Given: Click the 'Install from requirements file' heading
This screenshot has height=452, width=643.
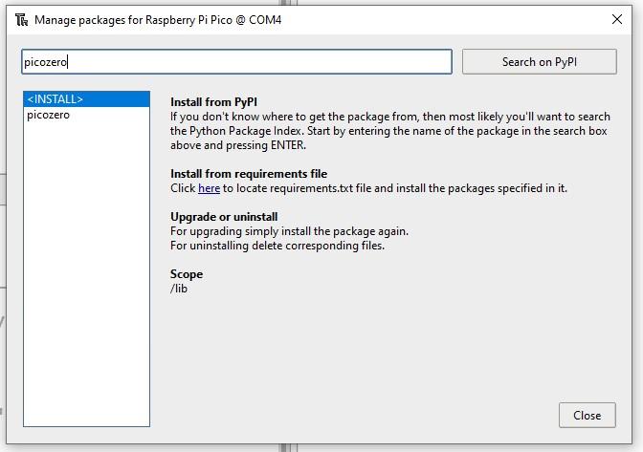Looking at the screenshot, I should point(249,174).
